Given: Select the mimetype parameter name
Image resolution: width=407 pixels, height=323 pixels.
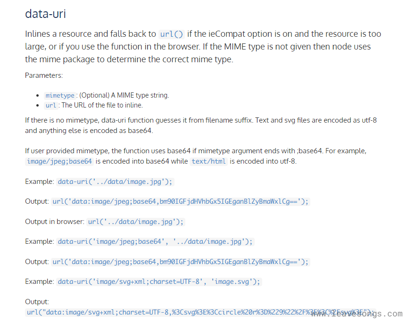Looking at the screenshot, I should [60, 95].
